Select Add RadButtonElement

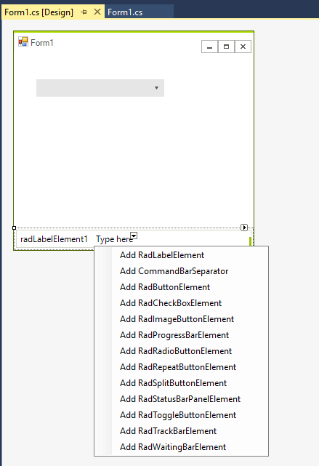pyautogui.click(x=181, y=287)
